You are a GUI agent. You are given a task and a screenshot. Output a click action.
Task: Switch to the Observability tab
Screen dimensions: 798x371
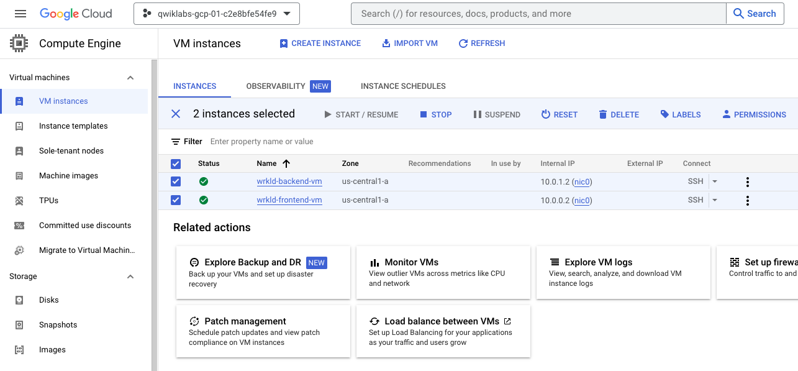click(288, 86)
